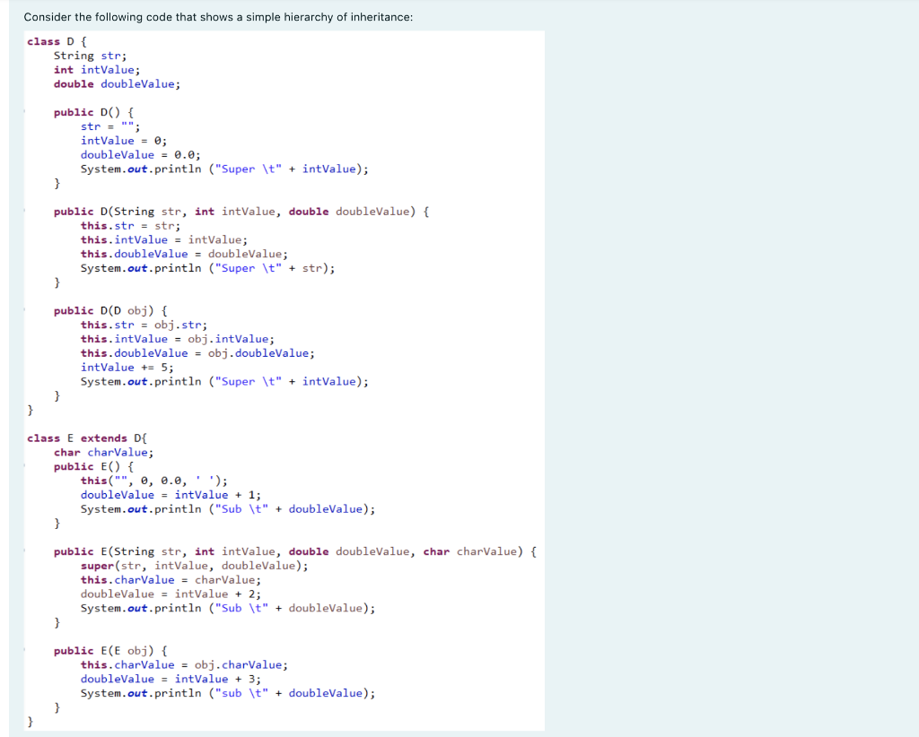
Task: Click the 'this.str = obj.str;' line
Action: click(144, 325)
